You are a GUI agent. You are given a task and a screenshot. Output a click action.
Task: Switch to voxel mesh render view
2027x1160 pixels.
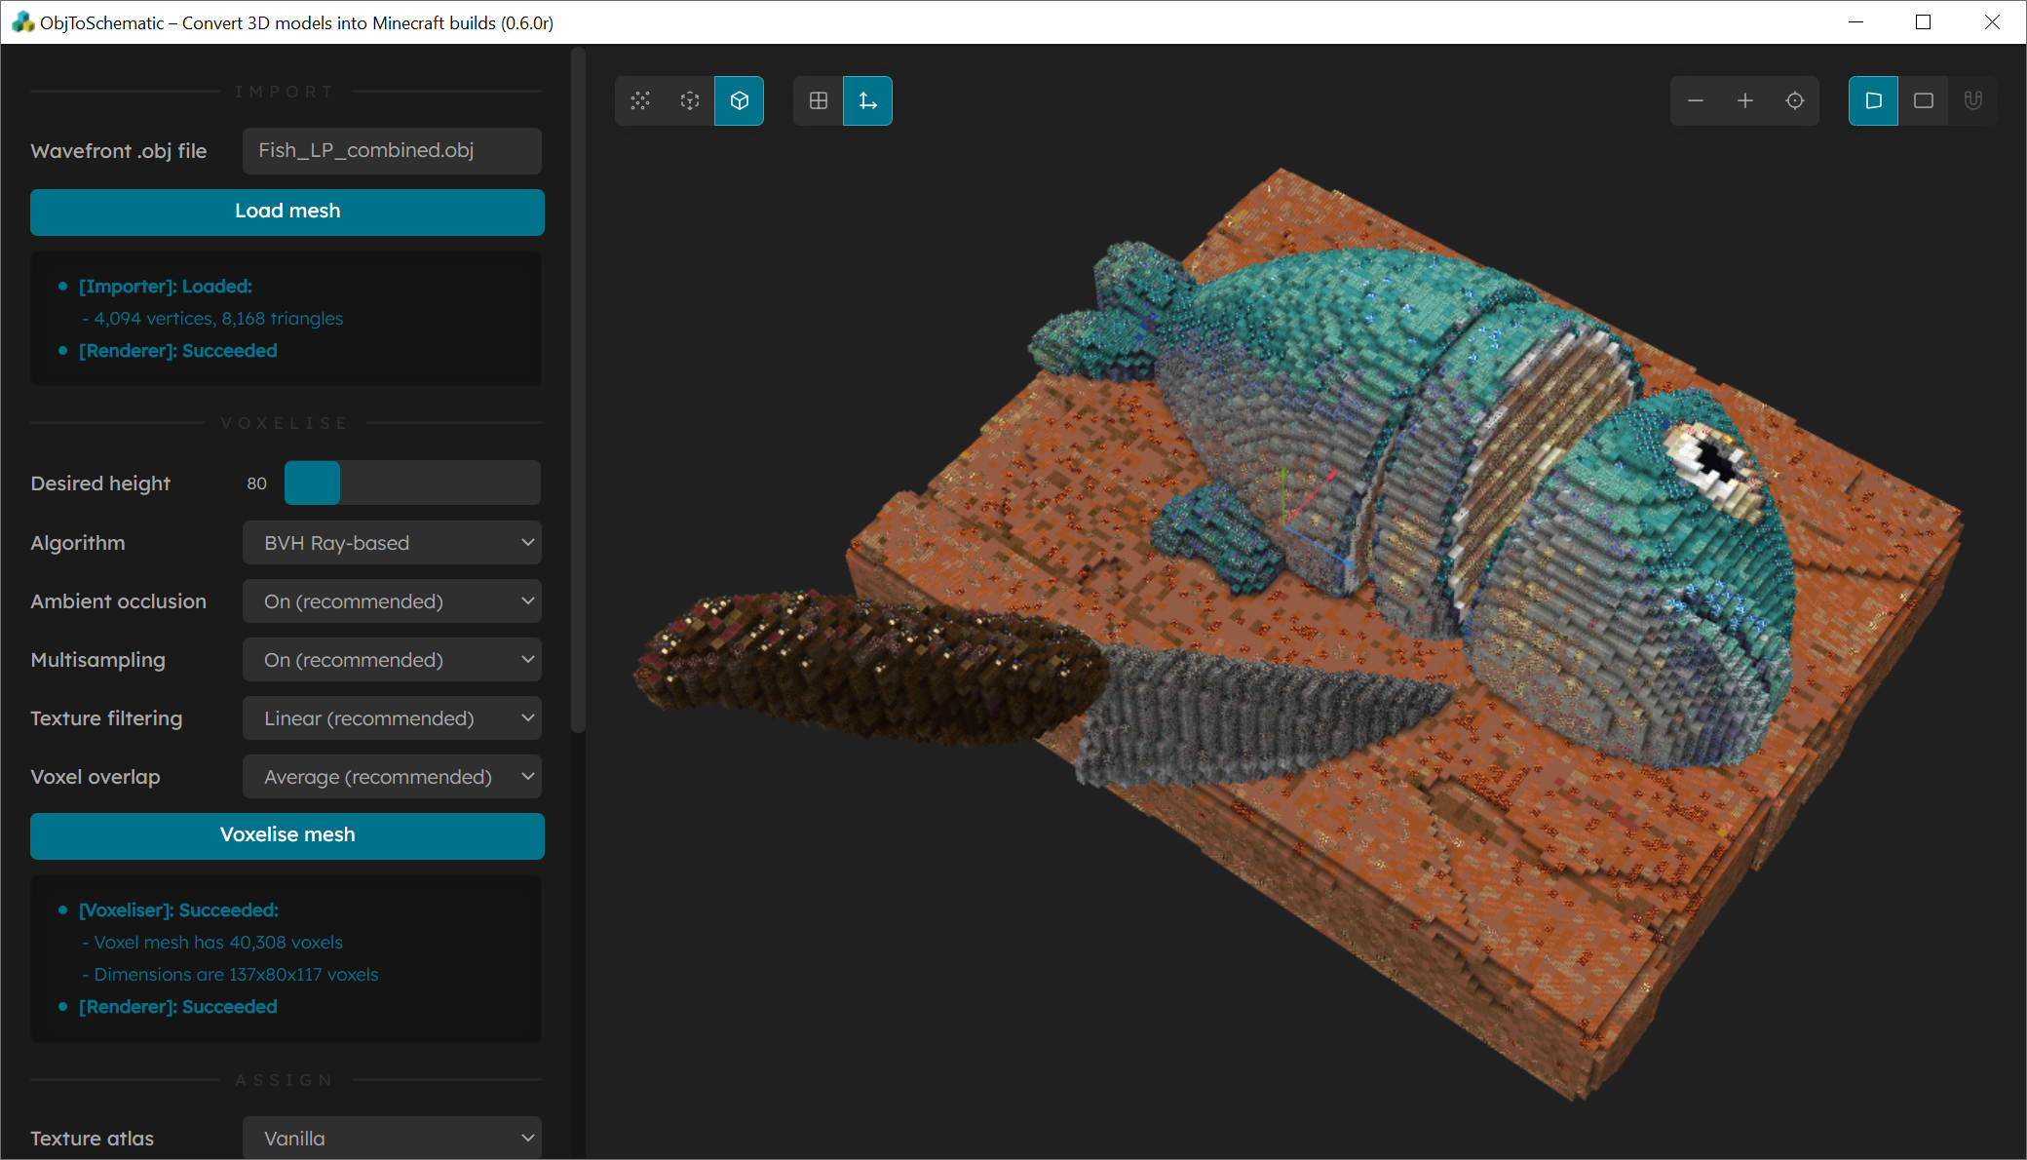(690, 100)
